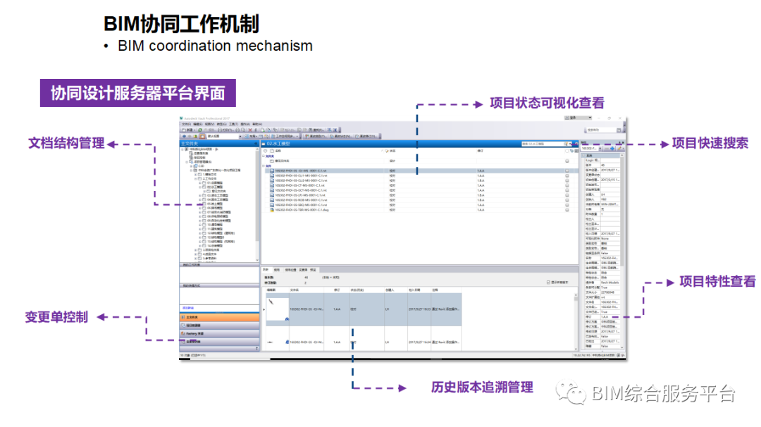Image resolution: width=761 pixels, height=427 pixels.
Task: Open the 文件(F) menu in Vault
Action: click(186, 124)
